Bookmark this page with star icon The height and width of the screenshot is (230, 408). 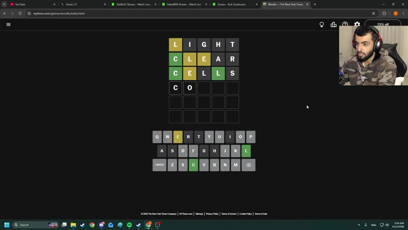click(x=374, y=13)
